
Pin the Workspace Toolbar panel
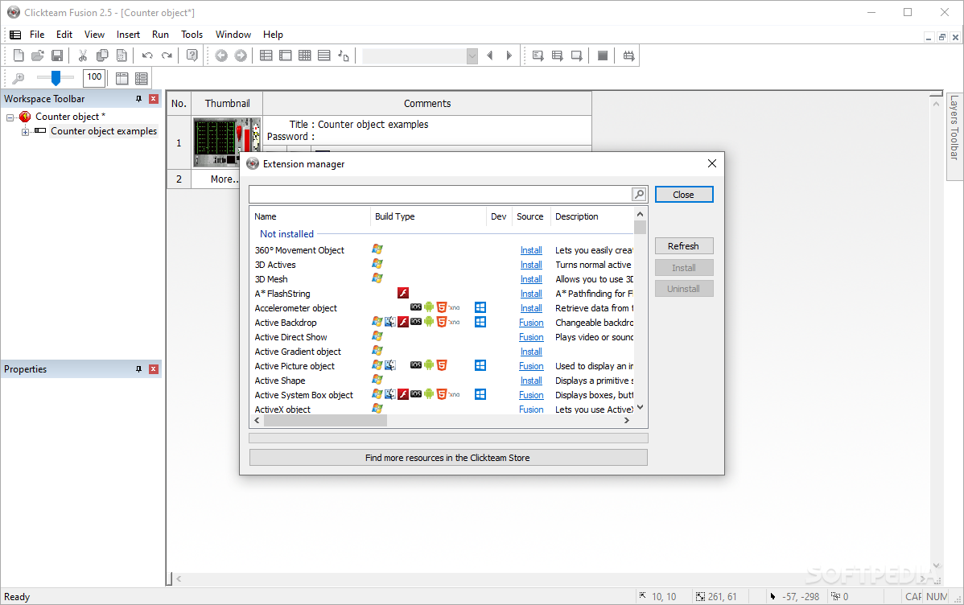point(139,99)
